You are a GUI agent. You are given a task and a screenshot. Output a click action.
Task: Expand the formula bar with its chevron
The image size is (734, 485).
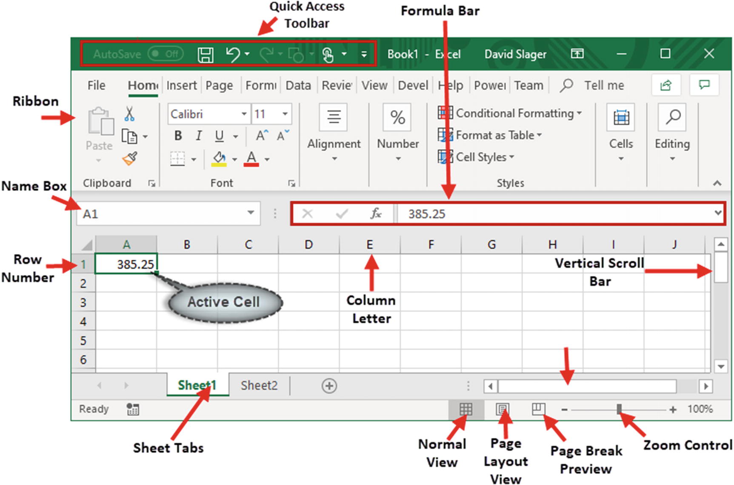click(x=718, y=212)
